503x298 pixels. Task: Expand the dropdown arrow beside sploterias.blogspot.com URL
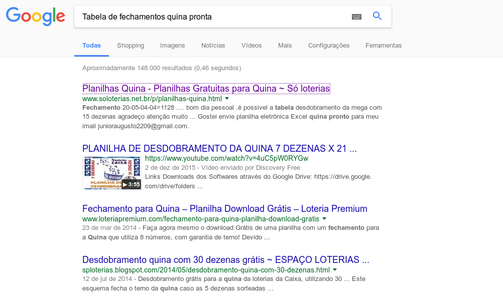[x=335, y=269]
